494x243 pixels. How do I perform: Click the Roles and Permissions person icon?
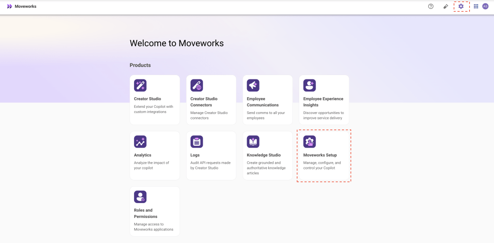tap(140, 197)
